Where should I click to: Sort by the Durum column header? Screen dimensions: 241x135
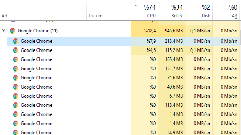click(x=109, y=12)
